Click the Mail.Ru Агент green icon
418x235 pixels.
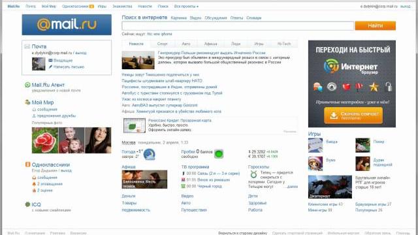point(27,85)
